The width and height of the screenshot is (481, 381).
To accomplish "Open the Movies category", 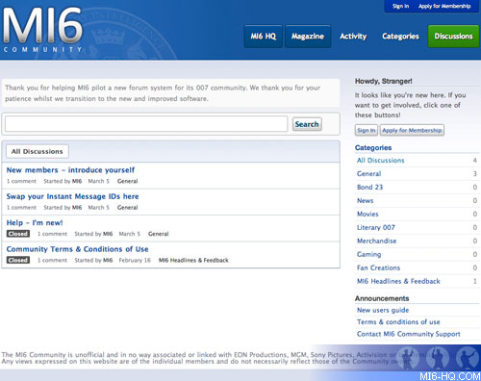I will [x=367, y=215].
